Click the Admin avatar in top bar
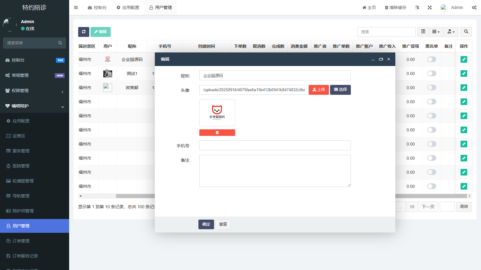The image size is (481, 270). (x=444, y=7)
